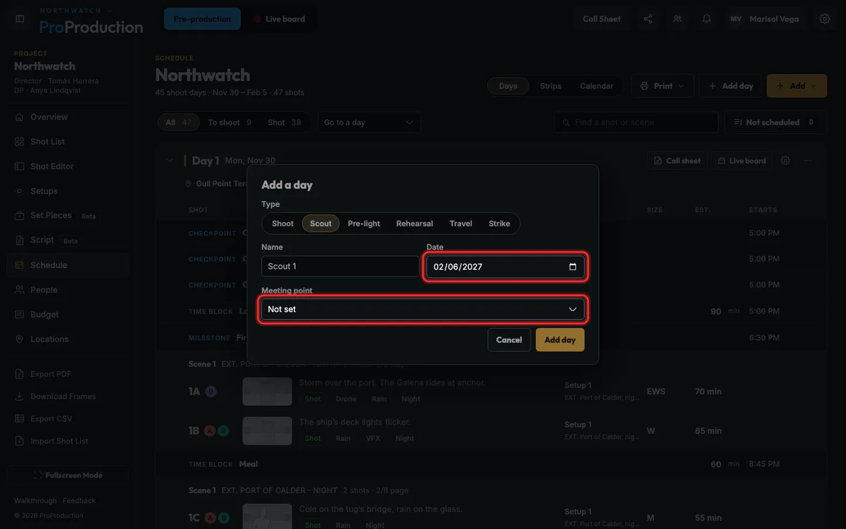Image resolution: width=846 pixels, height=529 pixels.
Task: Open Day 1 settings gear
Action: tap(785, 160)
